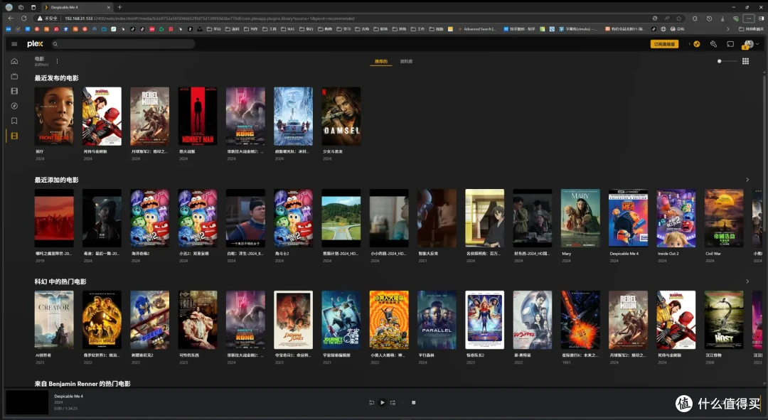Open the Damsel movie poster

pos(341,116)
